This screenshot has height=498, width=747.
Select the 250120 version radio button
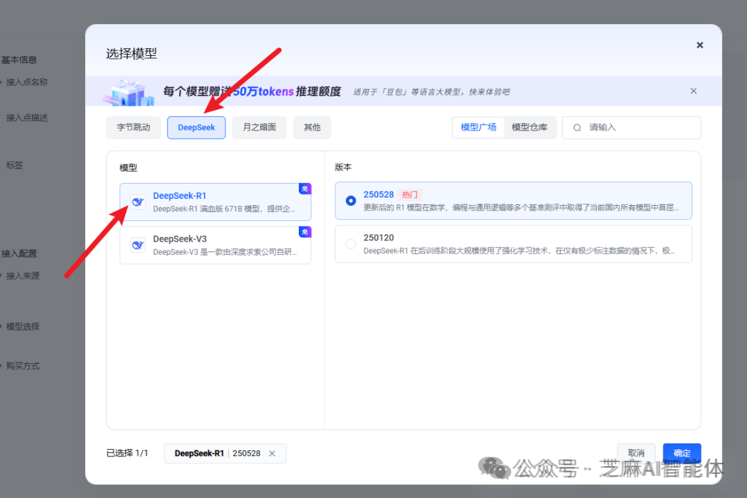tap(351, 243)
